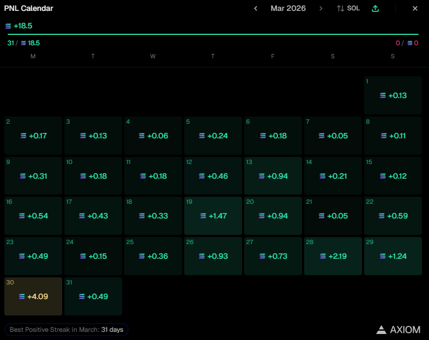Click day 22 cell with +0.59
The height and width of the screenshot is (340, 429).
(x=393, y=216)
